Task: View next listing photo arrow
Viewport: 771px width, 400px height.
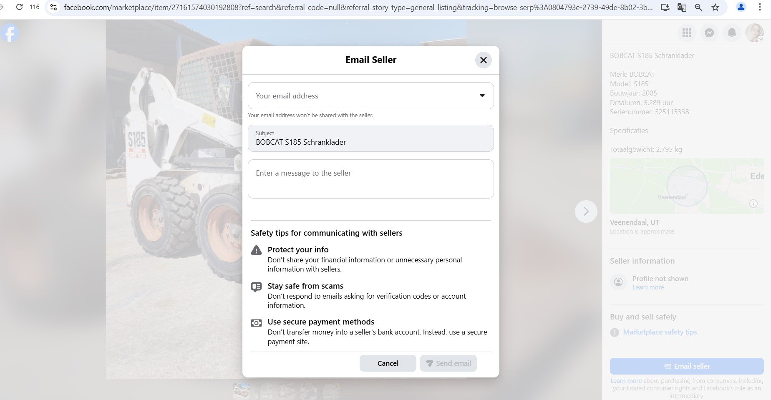Action: pyautogui.click(x=586, y=211)
